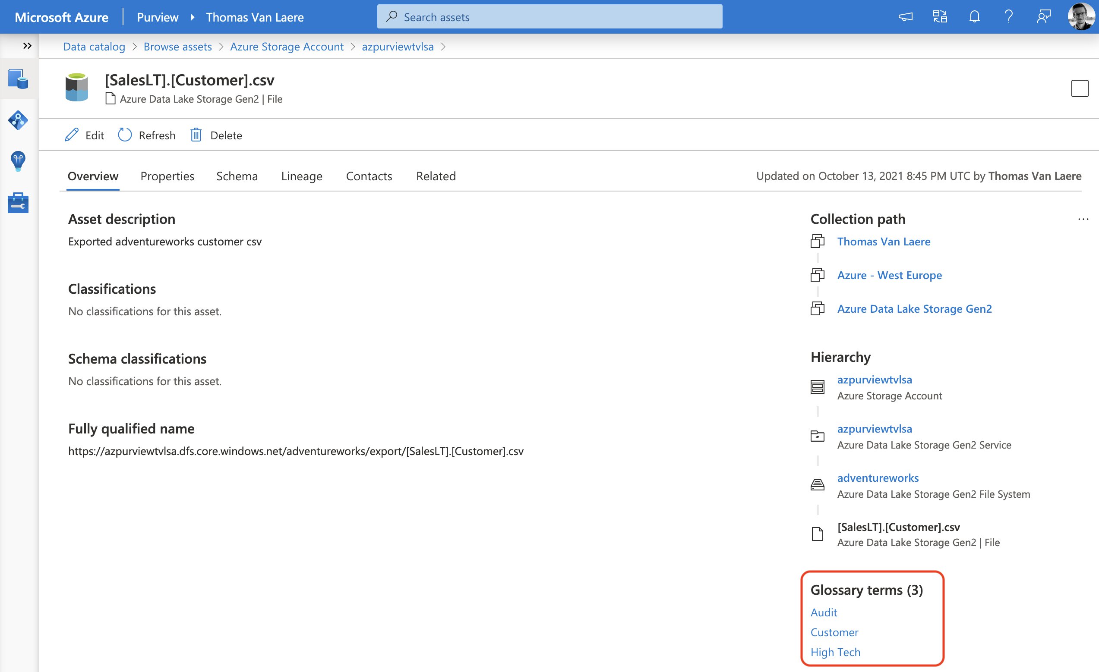Open the switch directory icon in header
This screenshot has height=672, width=1099.
(940, 17)
